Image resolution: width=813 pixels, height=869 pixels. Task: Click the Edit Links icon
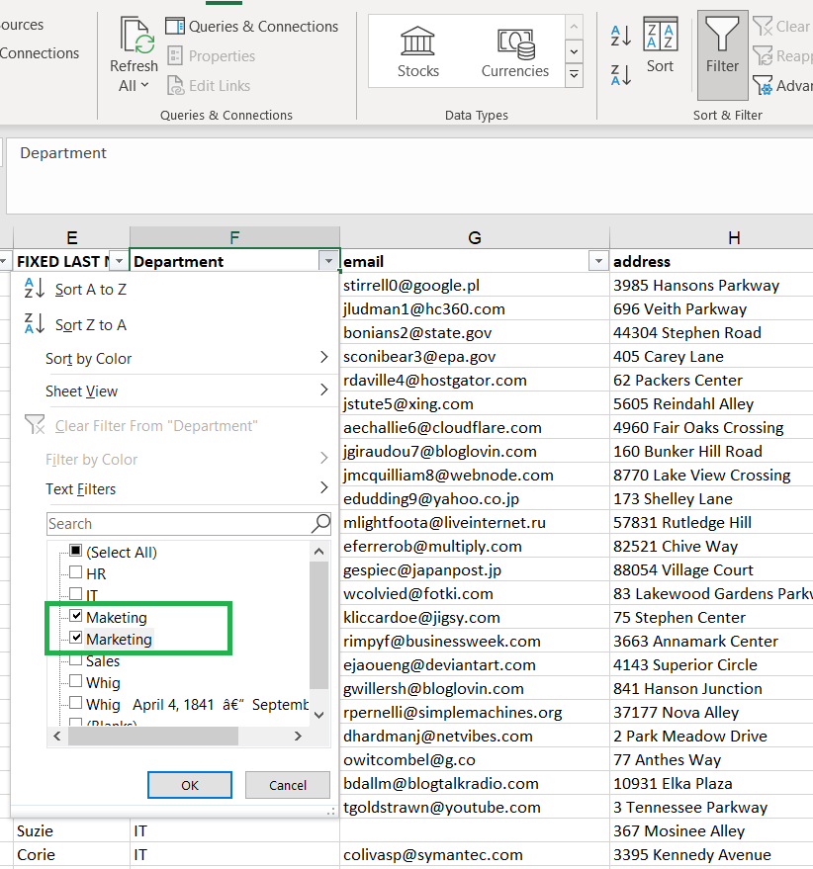[175, 86]
